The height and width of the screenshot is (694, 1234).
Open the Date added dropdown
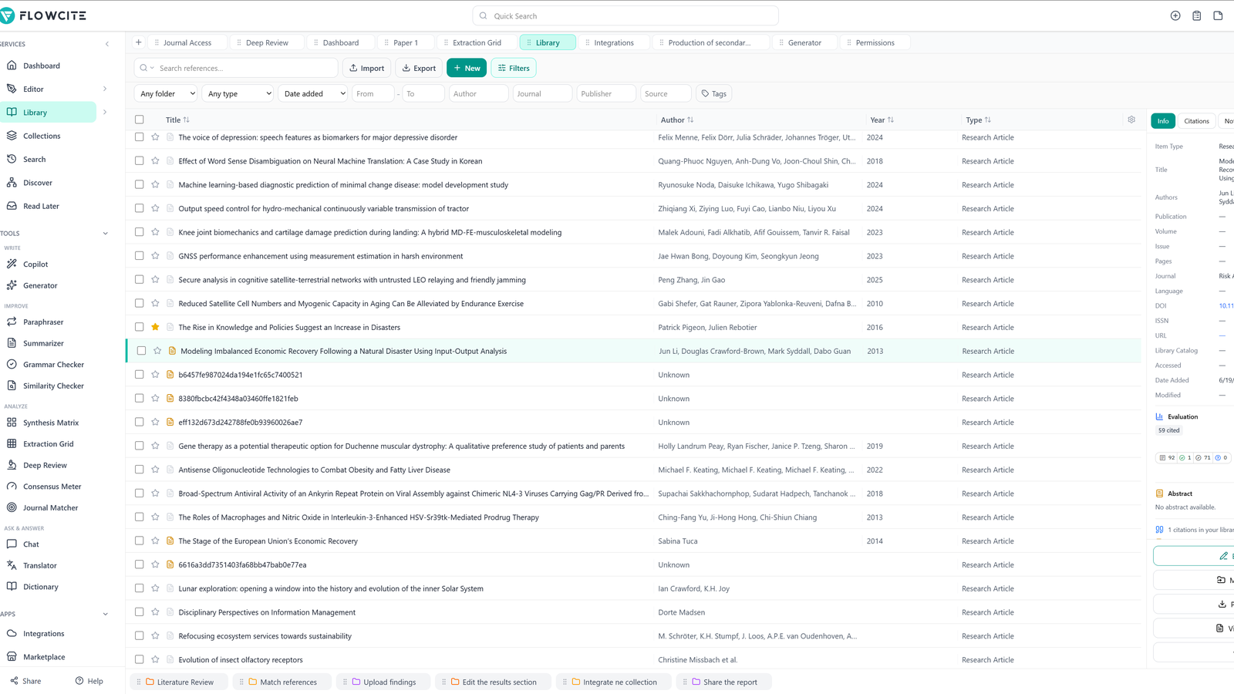[312, 93]
